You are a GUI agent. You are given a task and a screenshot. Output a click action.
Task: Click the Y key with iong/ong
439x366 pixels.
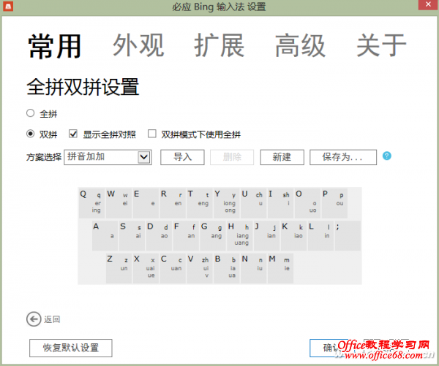click(x=227, y=203)
